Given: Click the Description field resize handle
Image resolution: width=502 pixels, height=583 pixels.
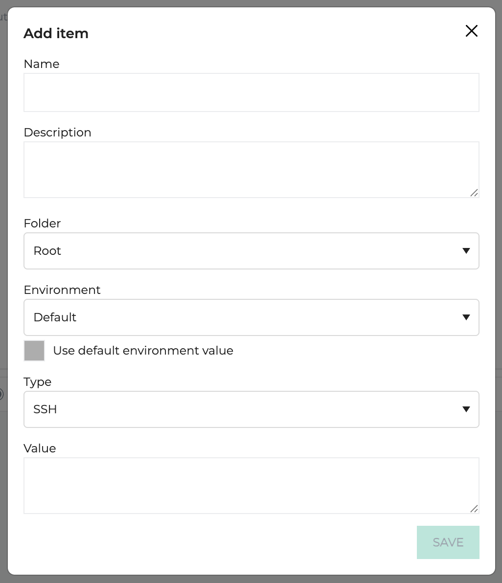Looking at the screenshot, I should pos(474,193).
